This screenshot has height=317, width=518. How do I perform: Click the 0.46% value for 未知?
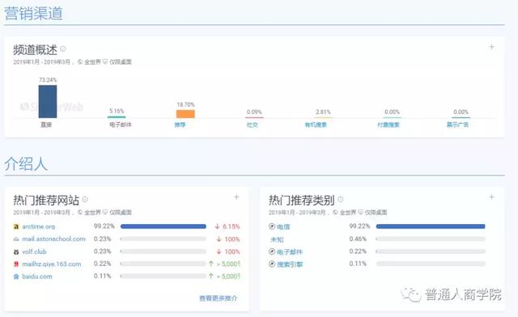tap(358, 239)
